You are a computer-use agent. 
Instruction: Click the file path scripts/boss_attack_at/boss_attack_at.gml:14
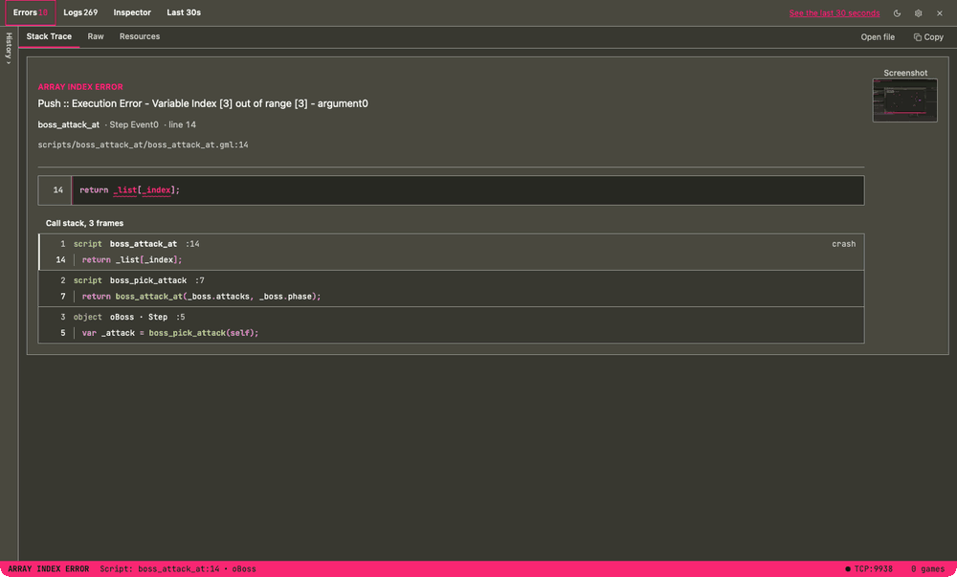click(143, 145)
